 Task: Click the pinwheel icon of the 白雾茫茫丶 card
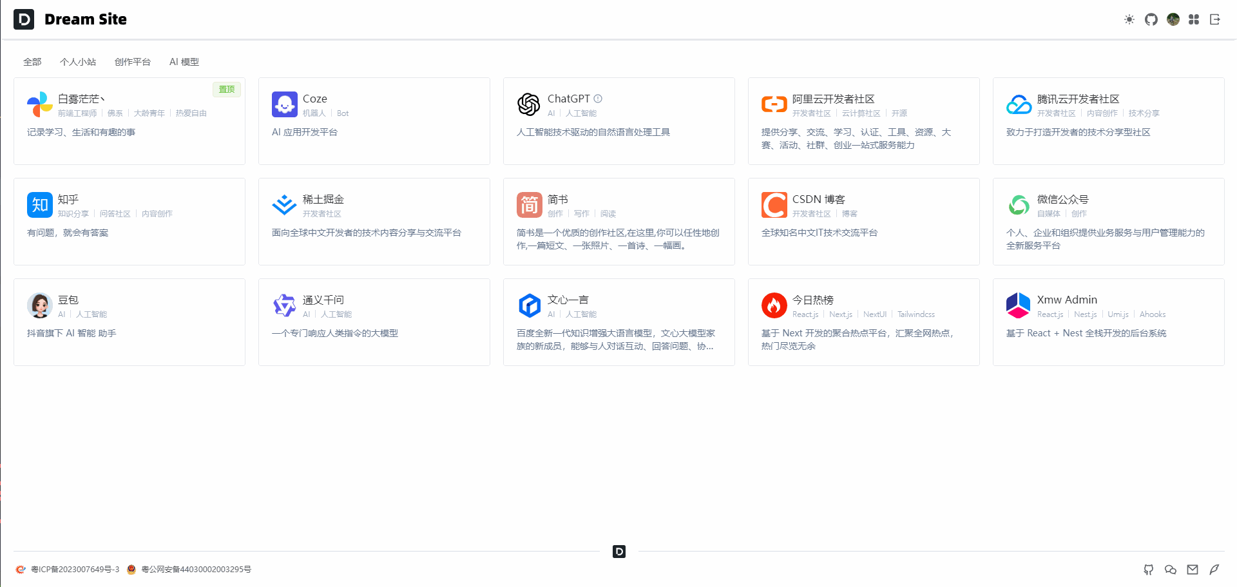(x=40, y=104)
